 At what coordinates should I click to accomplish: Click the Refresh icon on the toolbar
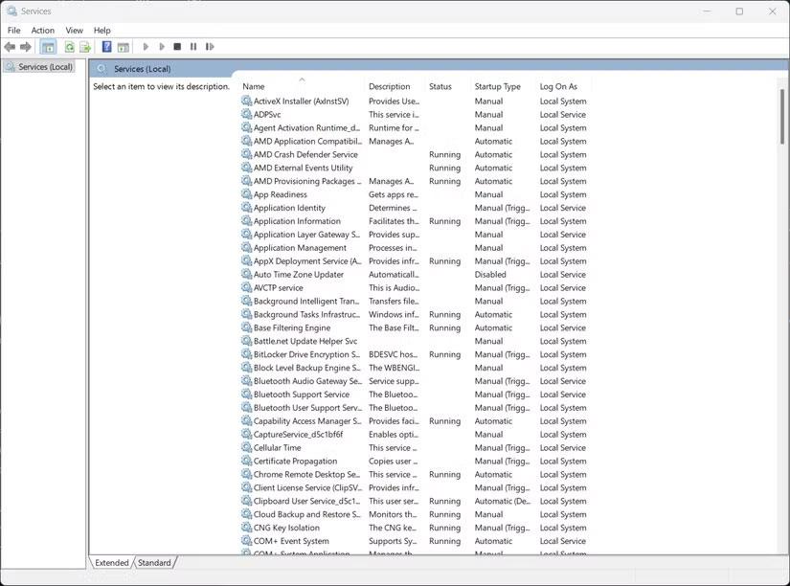(x=69, y=46)
